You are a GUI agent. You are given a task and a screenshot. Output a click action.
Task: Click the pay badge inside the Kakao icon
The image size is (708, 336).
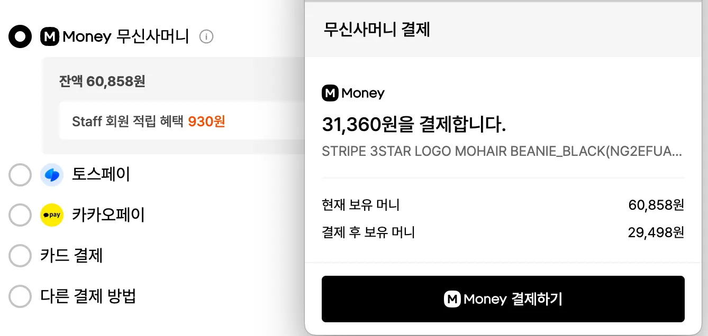click(51, 215)
